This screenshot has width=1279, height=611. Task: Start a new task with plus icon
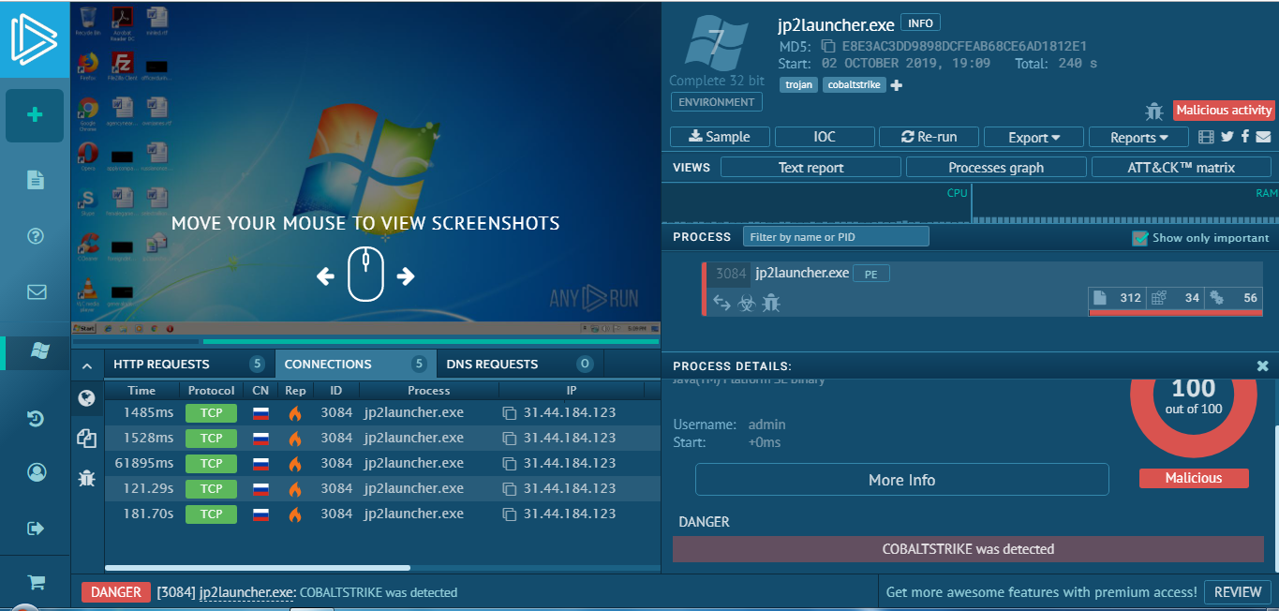35,115
